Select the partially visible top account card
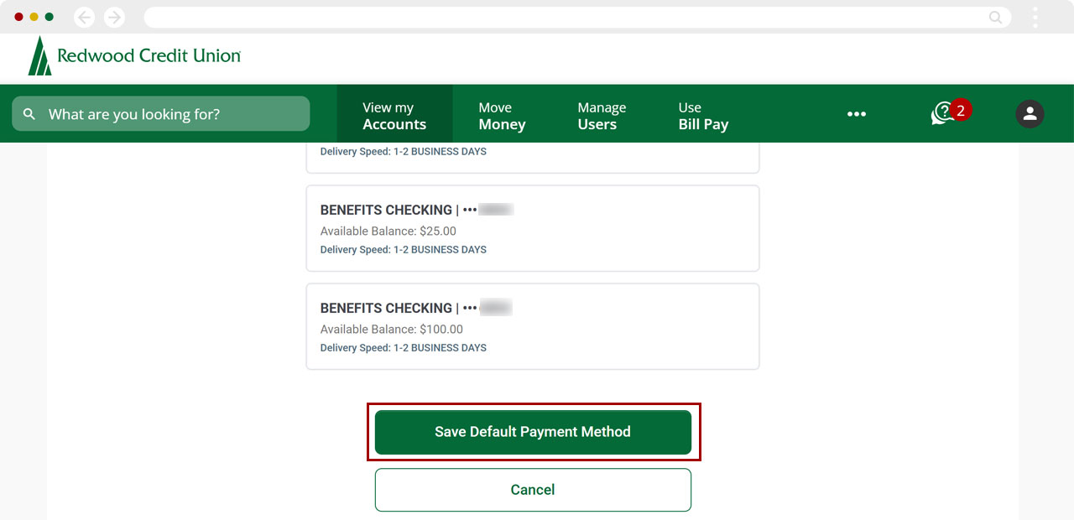The image size is (1074, 520). pyautogui.click(x=533, y=156)
